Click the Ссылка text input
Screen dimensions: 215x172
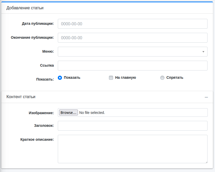(132, 66)
